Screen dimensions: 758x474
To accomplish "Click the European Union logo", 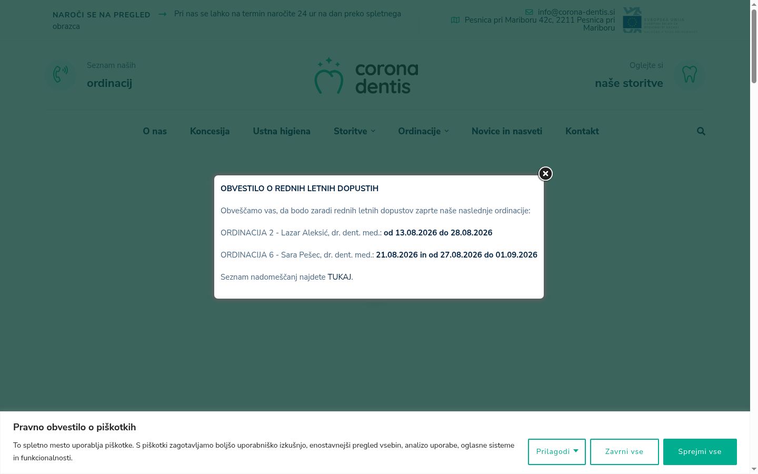I will click(661, 20).
